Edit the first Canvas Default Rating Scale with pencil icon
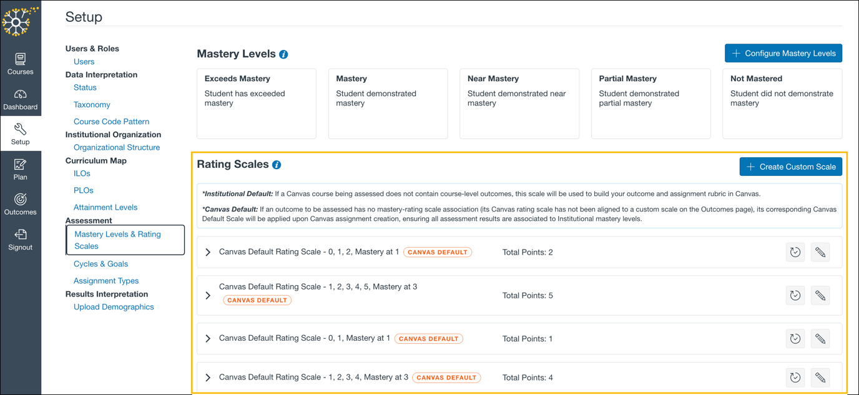Screen dimensions: 859x395 coord(820,252)
